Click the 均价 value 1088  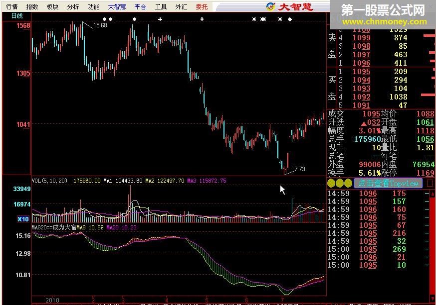pos(425,113)
